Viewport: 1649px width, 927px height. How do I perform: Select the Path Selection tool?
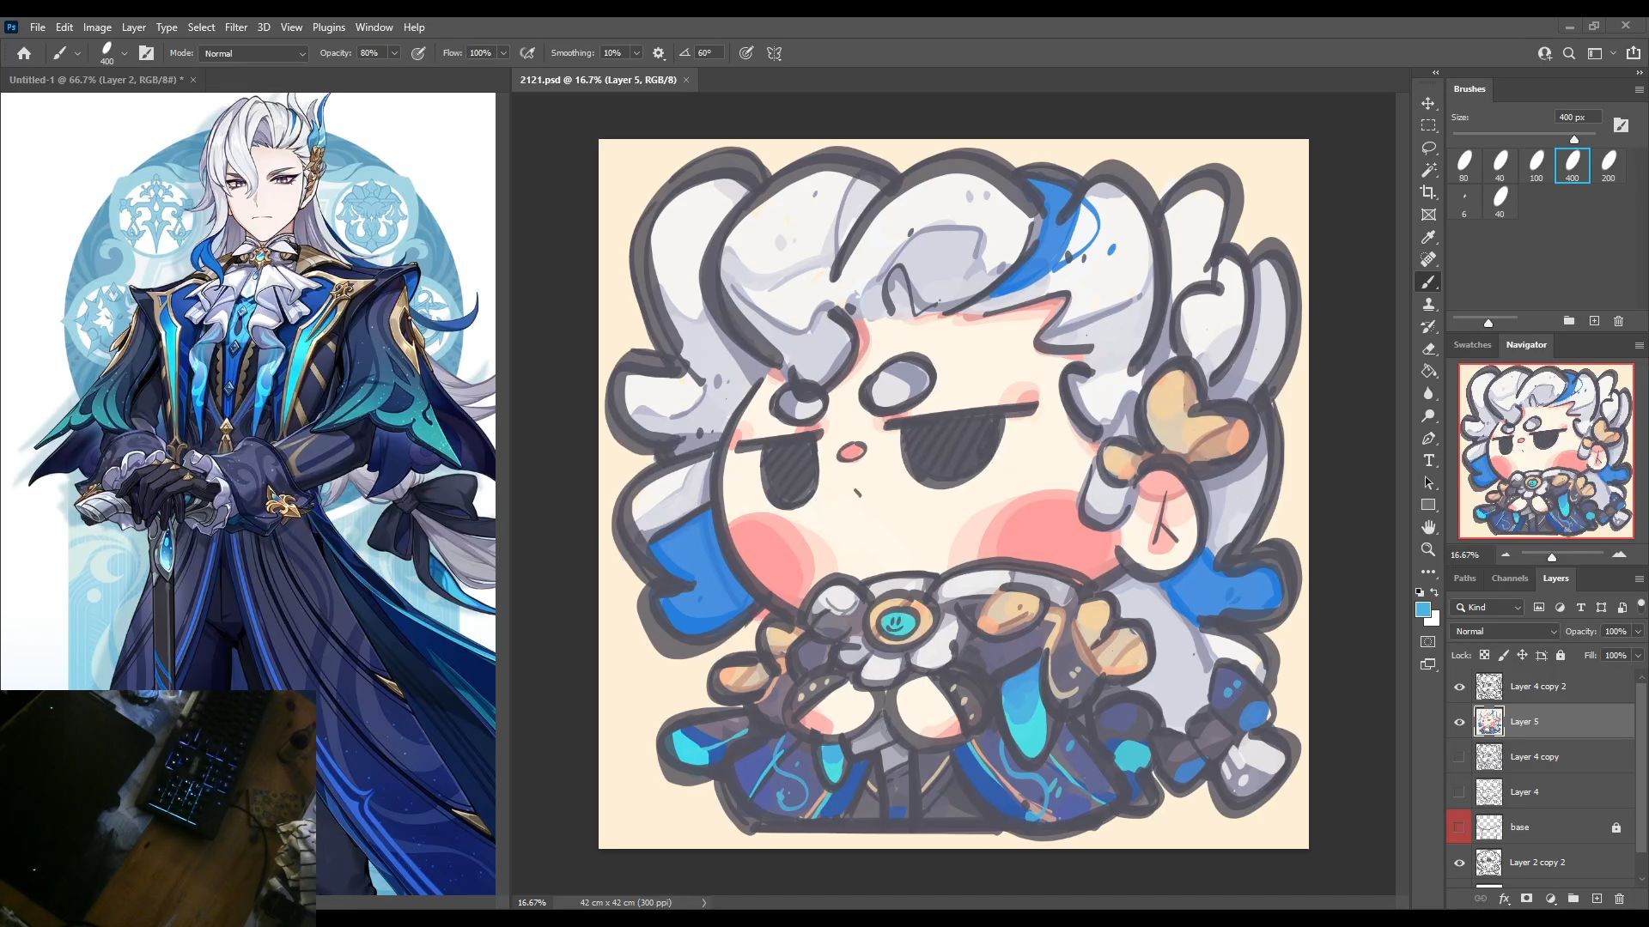pyautogui.click(x=1428, y=482)
